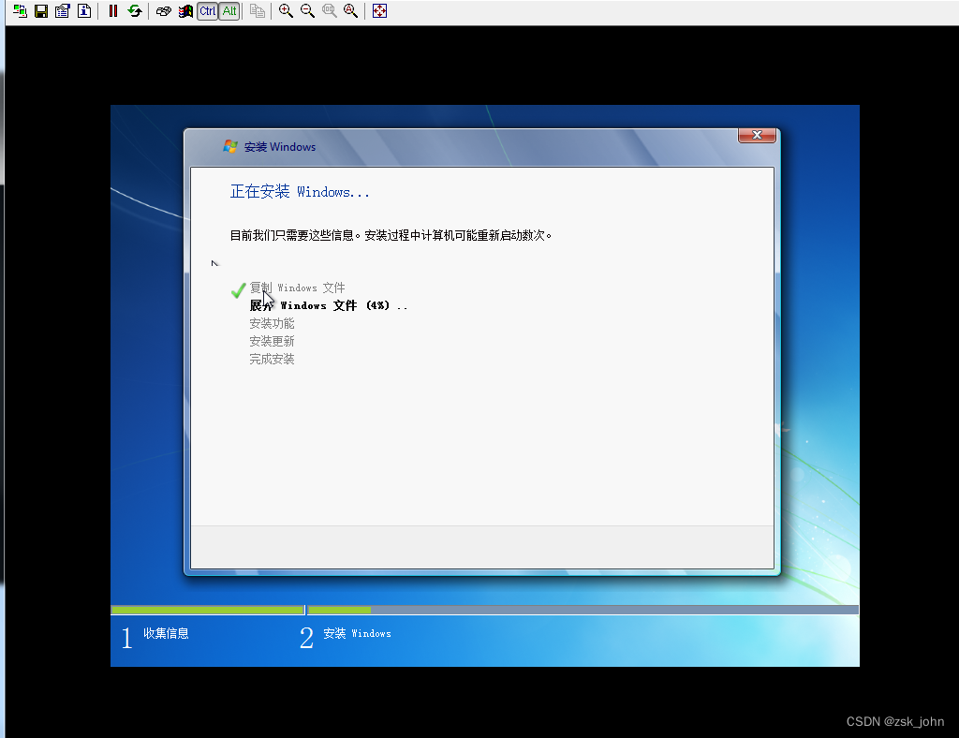Switch to full-screen mode icon
This screenshot has height=738, width=959.
click(380, 11)
